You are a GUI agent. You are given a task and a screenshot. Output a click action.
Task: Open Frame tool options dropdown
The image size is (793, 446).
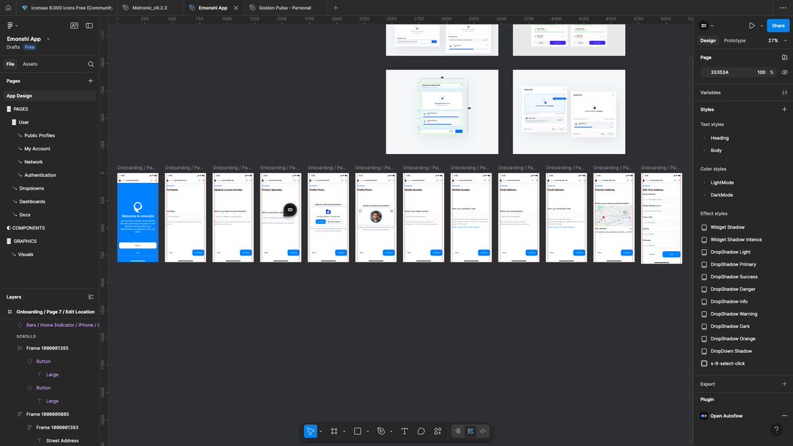tap(344, 431)
